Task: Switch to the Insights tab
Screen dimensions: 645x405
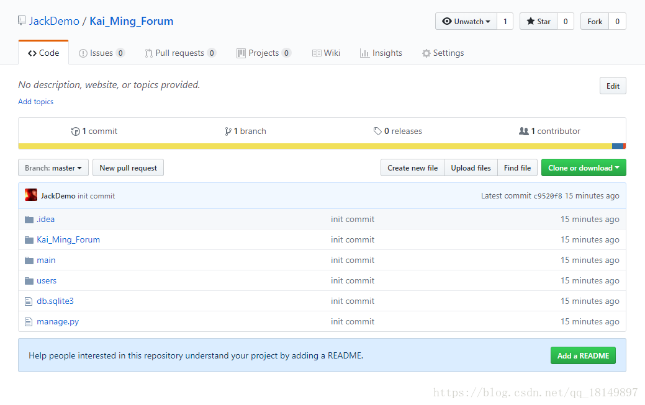Action: pos(381,53)
